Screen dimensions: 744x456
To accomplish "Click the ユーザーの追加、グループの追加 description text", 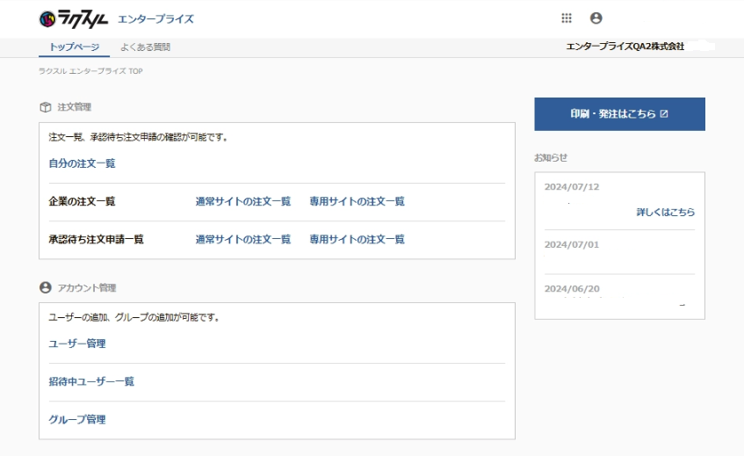I will point(134,317).
